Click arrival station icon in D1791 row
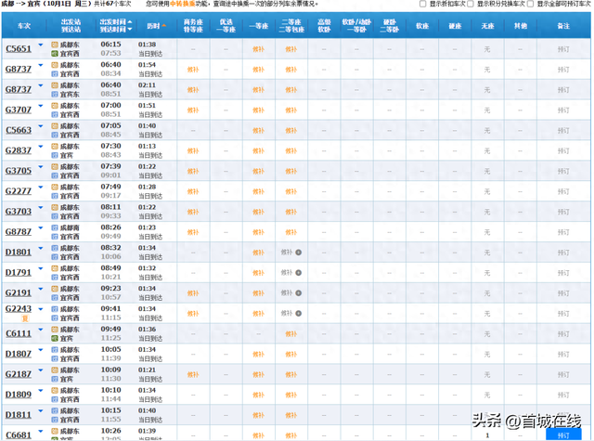This screenshot has width=594, height=441. [55, 278]
